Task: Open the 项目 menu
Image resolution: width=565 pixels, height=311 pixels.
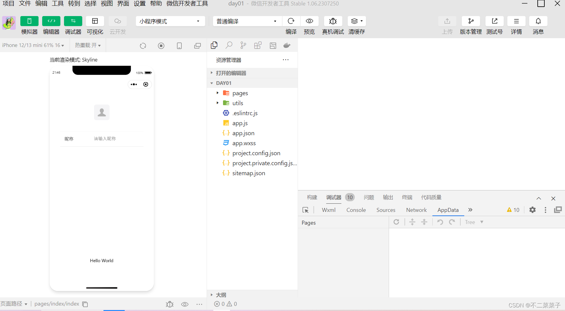Action: click(x=8, y=4)
